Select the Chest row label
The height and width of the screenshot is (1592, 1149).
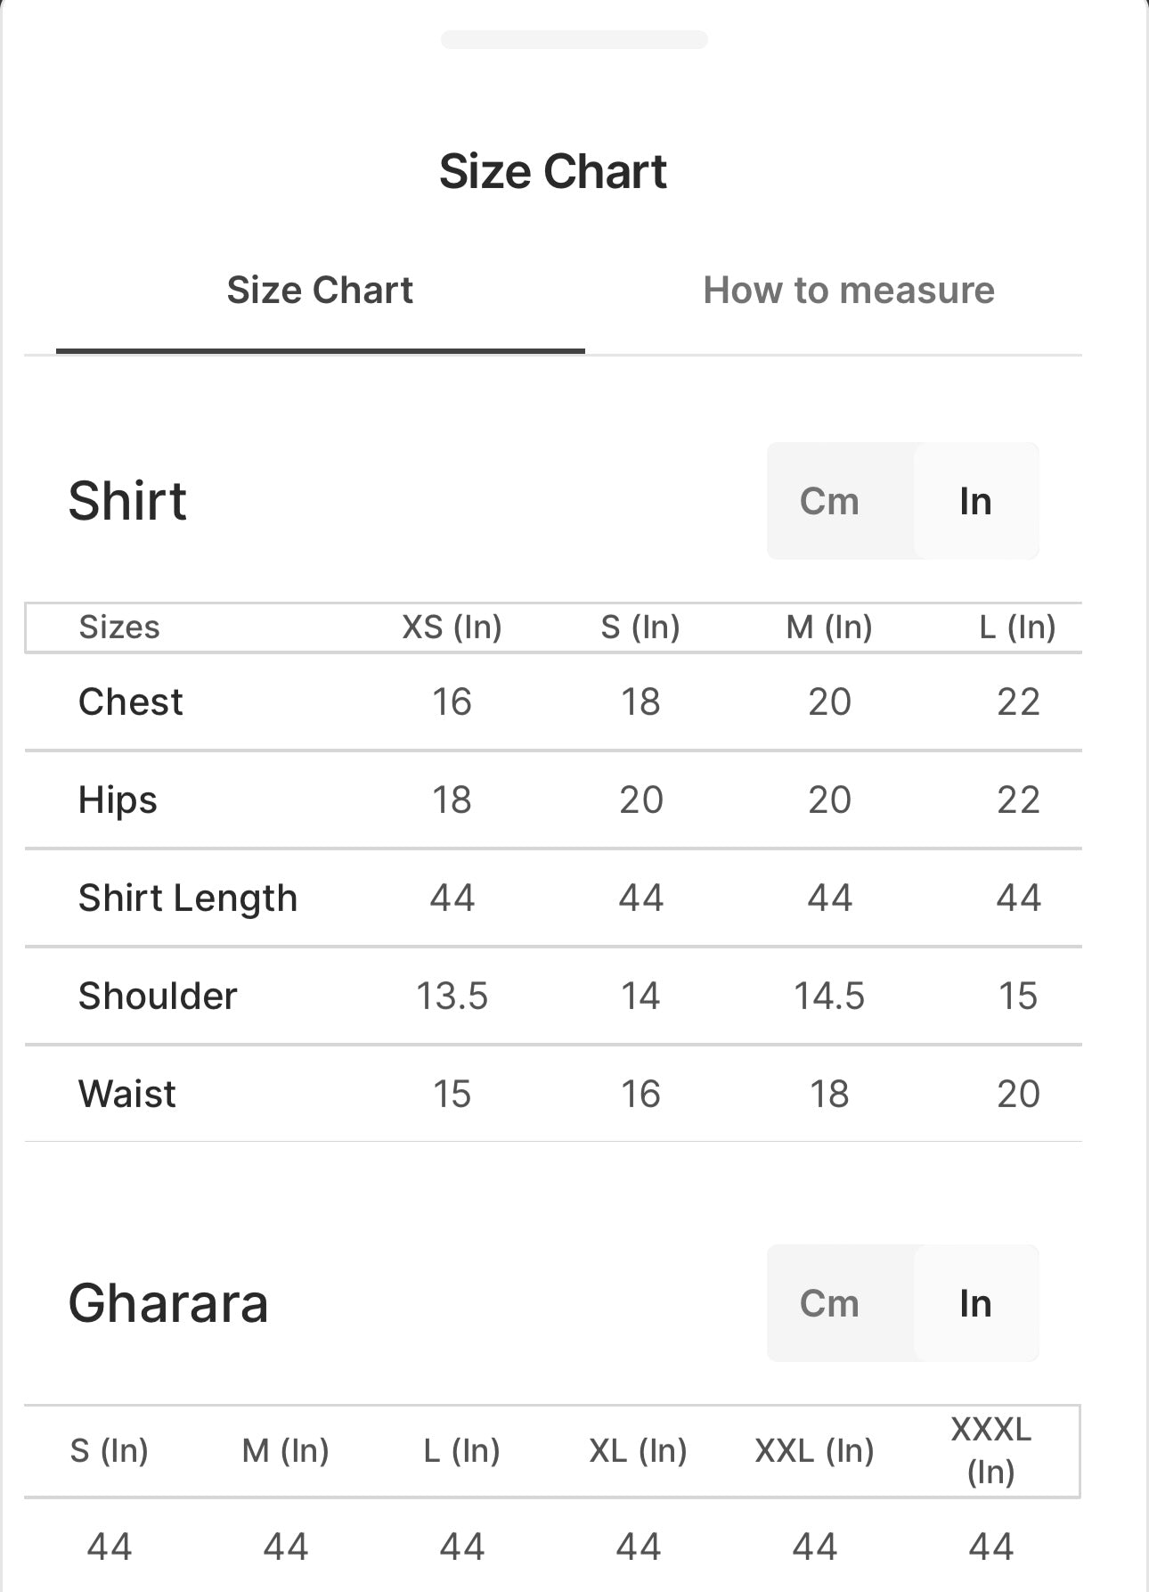(x=130, y=702)
